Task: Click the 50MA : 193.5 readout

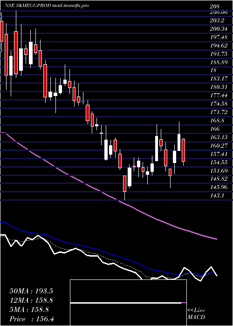Action: (x=31, y=291)
